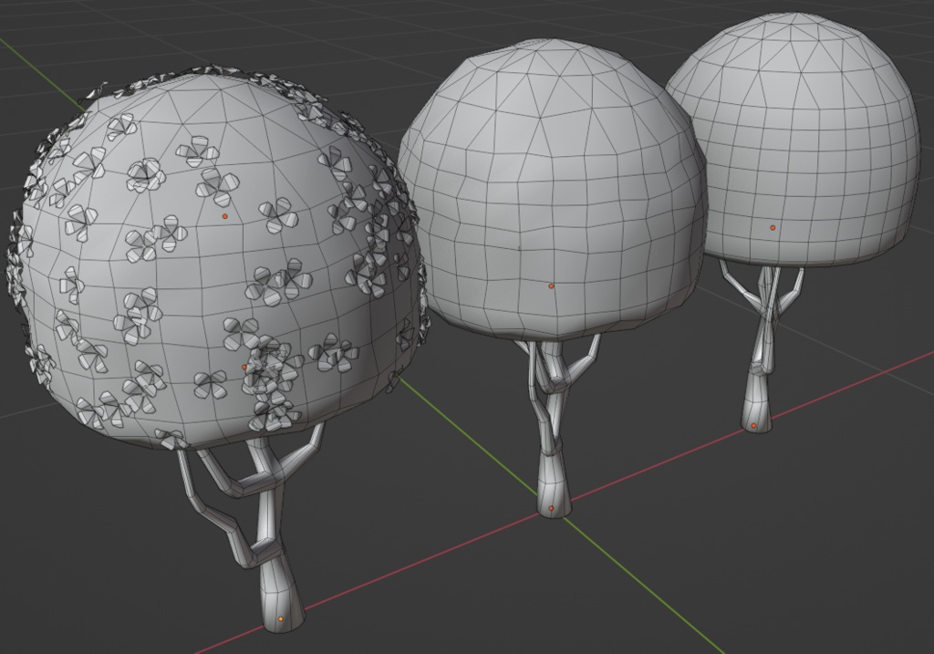This screenshot has width=934, height=654.
Task: Click the lower origin dot beside dense leaves
Action: point(244,368)
